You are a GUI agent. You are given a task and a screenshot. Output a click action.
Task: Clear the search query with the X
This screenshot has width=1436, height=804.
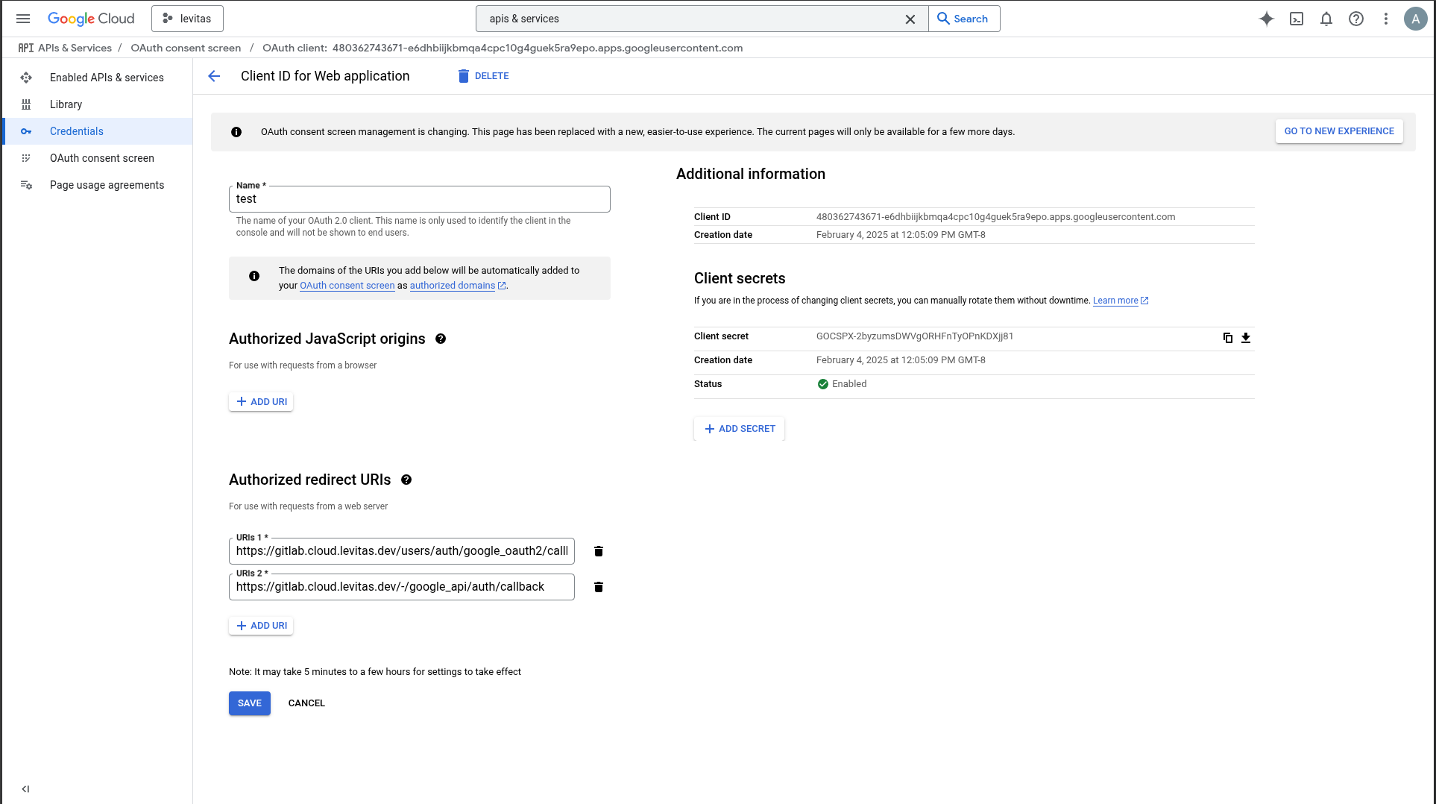[x=910, y=19]
